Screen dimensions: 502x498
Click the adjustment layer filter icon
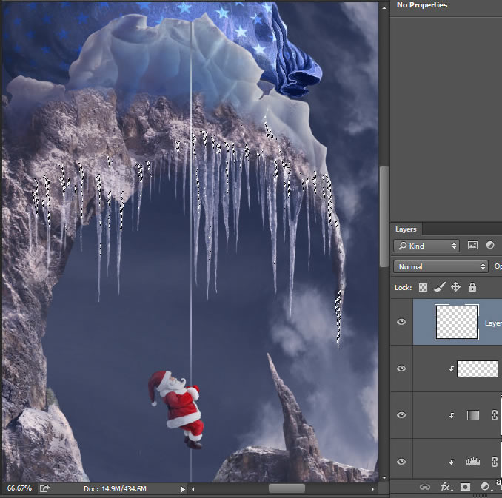click(490, 246)
